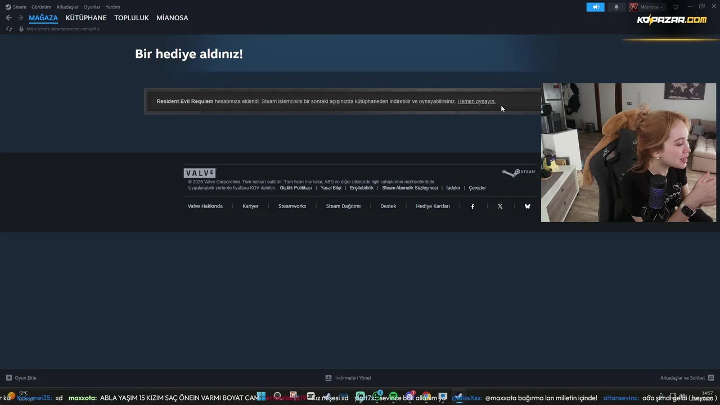
Task: Open Steam's Bluesky butterfly icon
Action: [528, 206]
